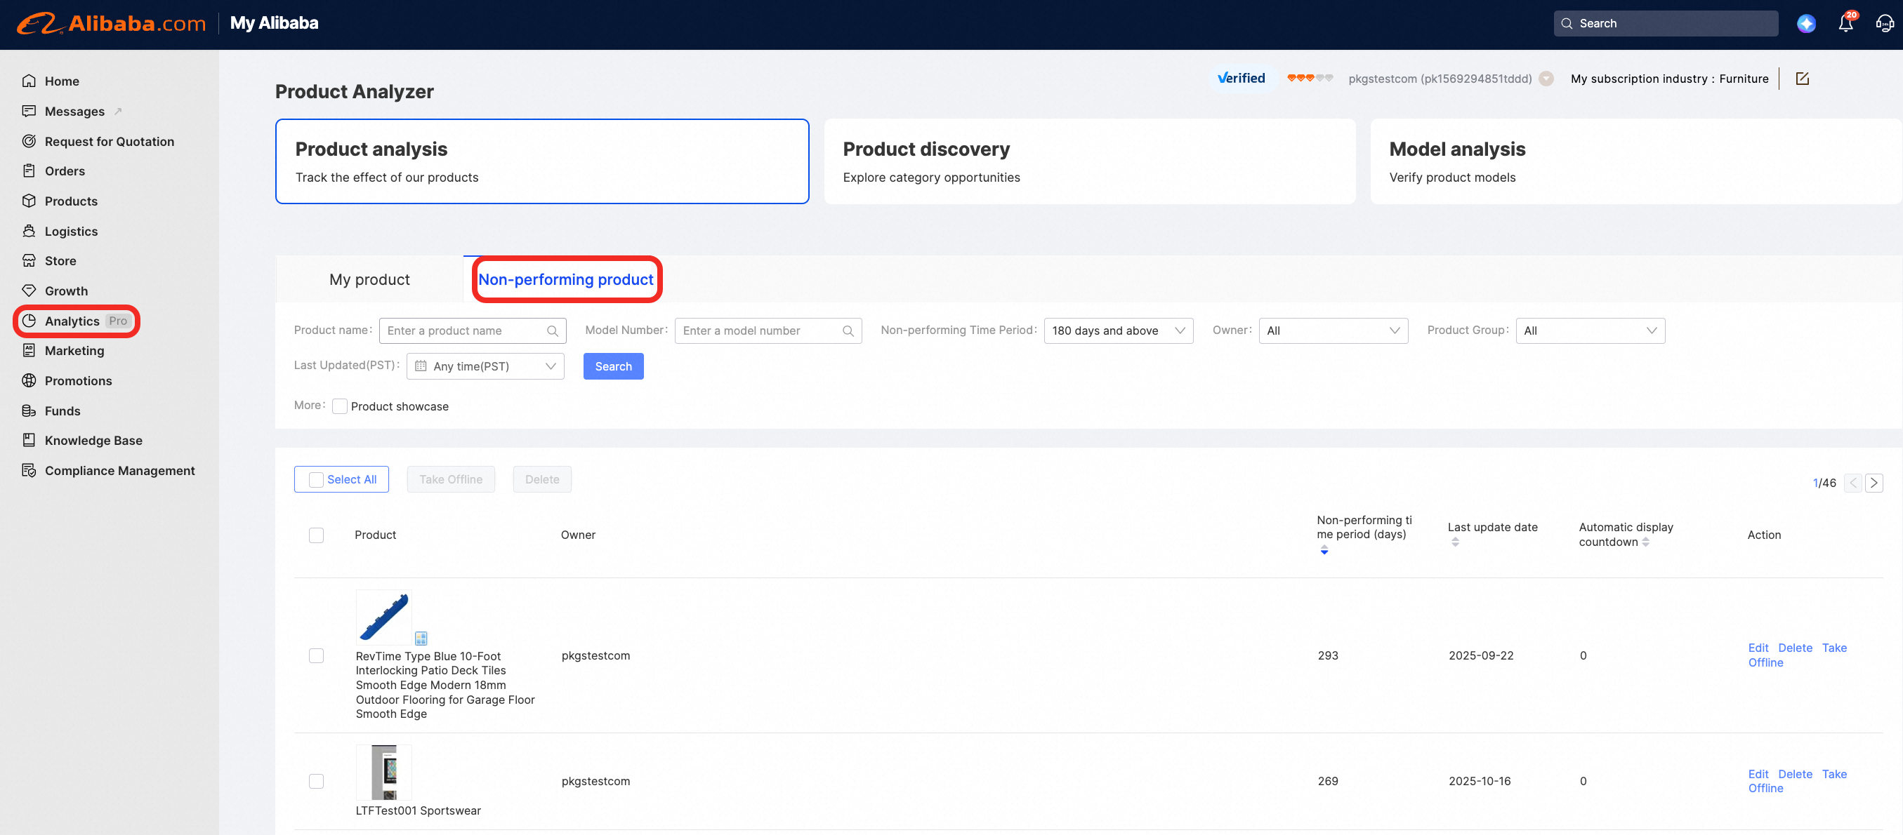Click the Take Offline bulk button
Viewport: 1903px width, 835px height.
click(x=451, y=479)
